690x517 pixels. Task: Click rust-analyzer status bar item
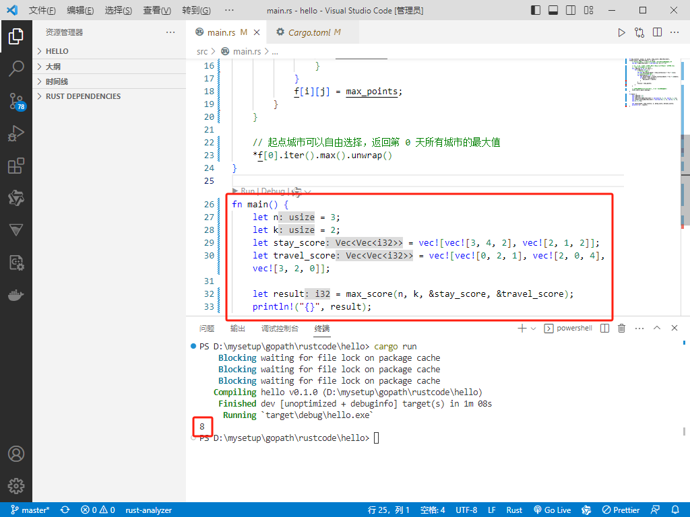pos(149,510)
